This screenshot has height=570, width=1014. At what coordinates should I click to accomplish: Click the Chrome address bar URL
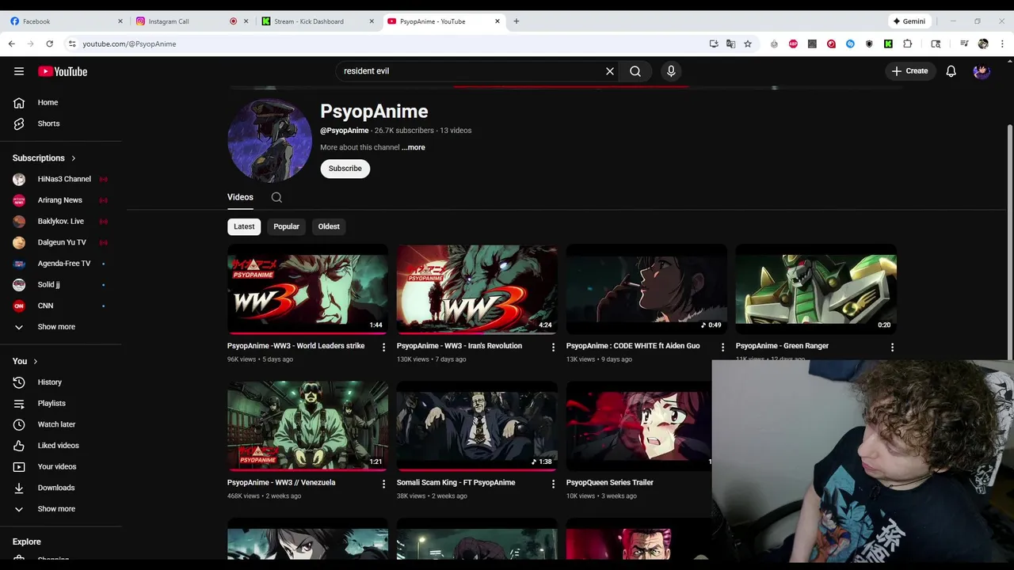point(129,44)
